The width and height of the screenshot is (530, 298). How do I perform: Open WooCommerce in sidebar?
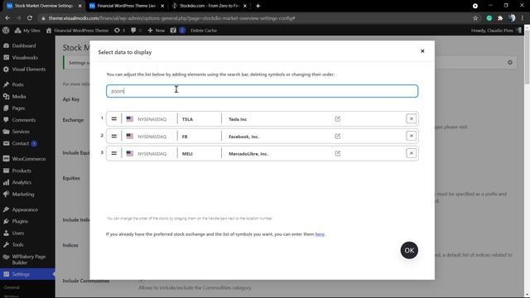[x=27, y=159]
